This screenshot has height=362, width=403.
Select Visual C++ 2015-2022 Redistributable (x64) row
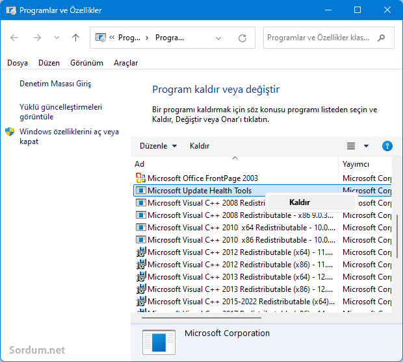pyautogui.click(x=263, y=301)
